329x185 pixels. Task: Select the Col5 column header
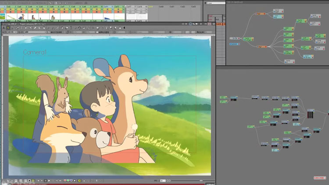[43, 7]
